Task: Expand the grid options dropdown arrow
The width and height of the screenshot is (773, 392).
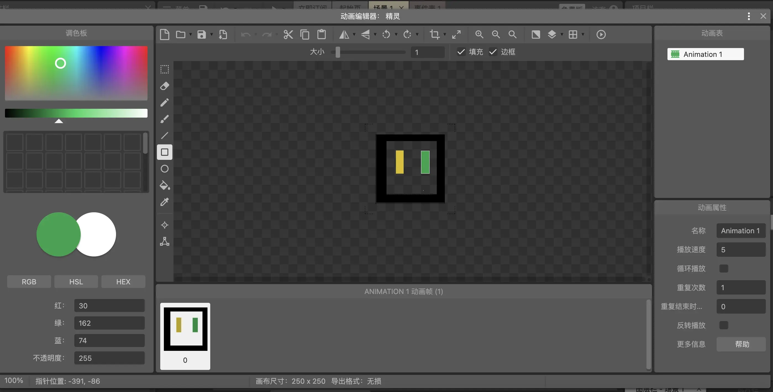Action: [583, 35]
